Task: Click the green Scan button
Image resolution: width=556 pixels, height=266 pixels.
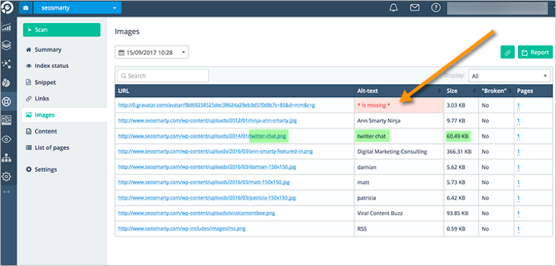Action: 62,30
